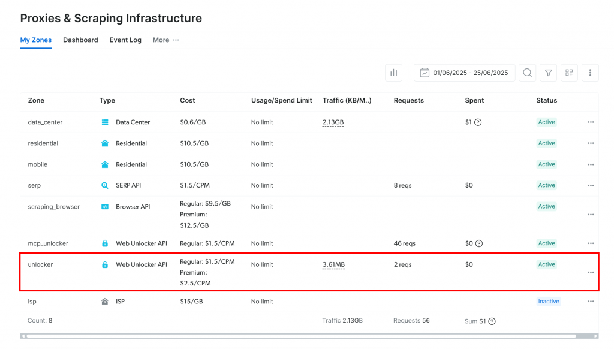Screen dimensions: 614x349
Task: Open the filter funnel icon
Action: click(x=548, y=73)
